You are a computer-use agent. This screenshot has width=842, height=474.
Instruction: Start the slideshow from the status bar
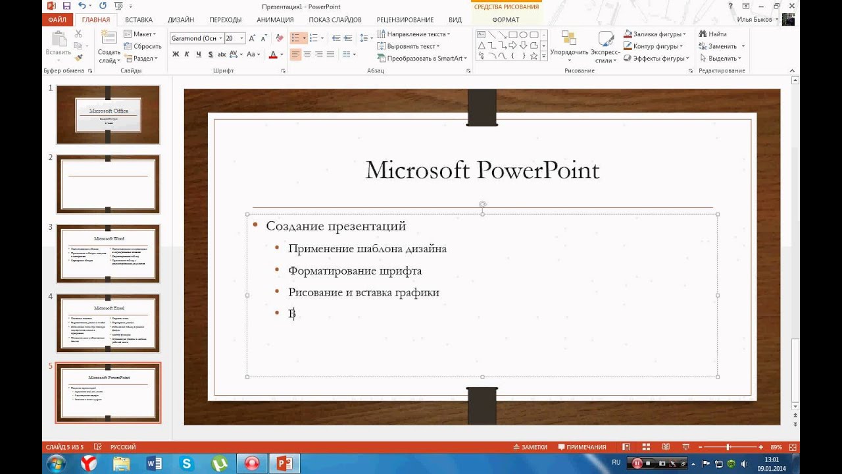(685, 447)
